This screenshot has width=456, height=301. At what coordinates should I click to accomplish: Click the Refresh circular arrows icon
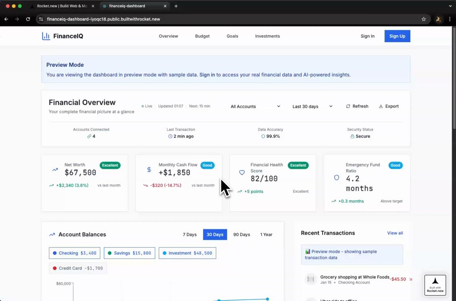348,106
